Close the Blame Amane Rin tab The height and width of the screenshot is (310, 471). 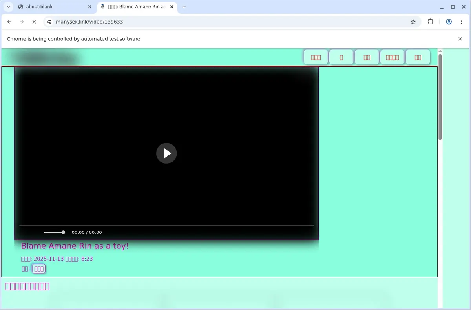(172, 7)
